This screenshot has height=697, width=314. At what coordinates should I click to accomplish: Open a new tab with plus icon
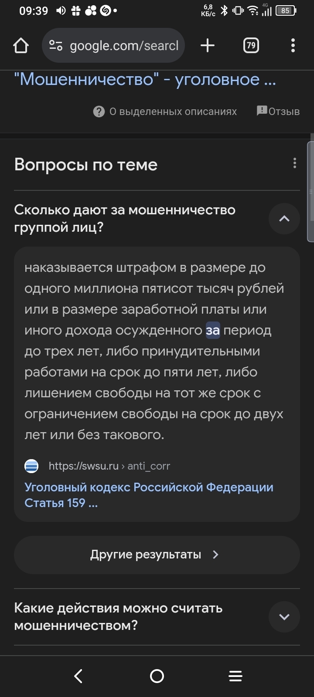(208, 45)
